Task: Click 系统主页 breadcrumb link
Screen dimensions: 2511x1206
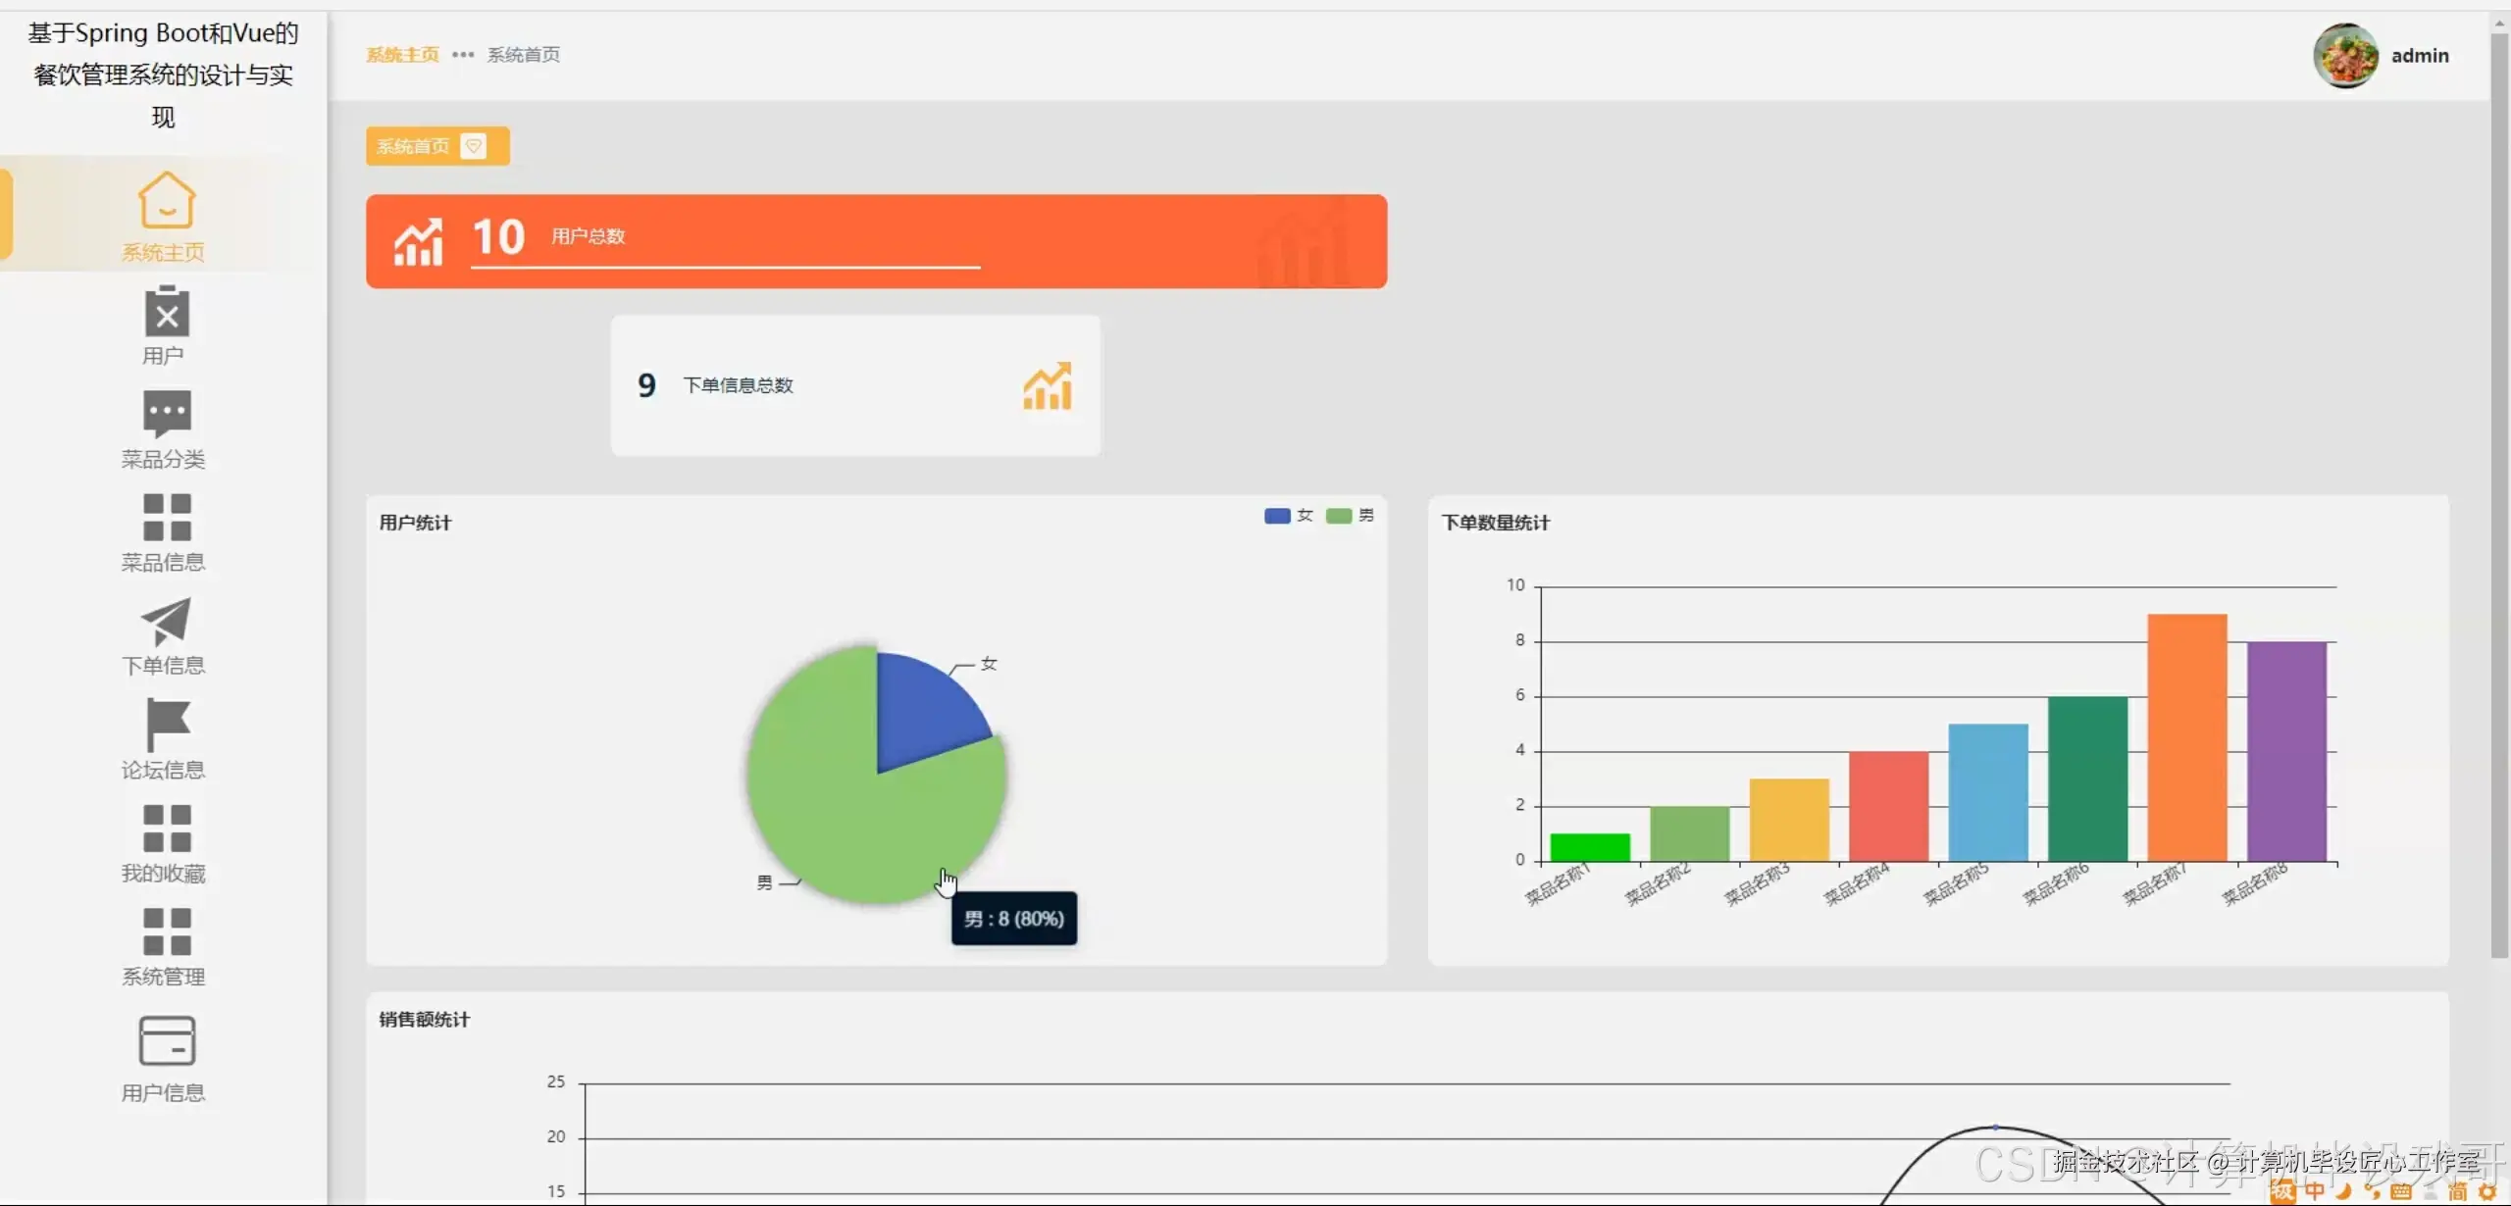Action: pyautogui.click(x=402, y=55)
